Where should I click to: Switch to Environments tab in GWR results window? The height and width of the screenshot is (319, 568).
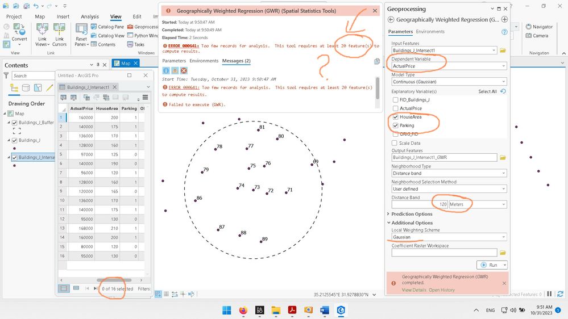pos(204,61)
